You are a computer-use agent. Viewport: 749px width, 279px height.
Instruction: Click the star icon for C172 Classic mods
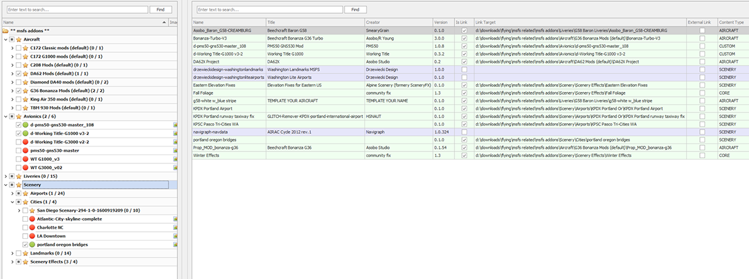pyautogui.click(x=25, y=48)
